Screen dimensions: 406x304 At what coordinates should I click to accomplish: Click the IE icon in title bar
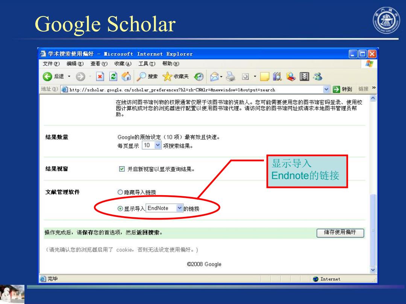[43, 54]
